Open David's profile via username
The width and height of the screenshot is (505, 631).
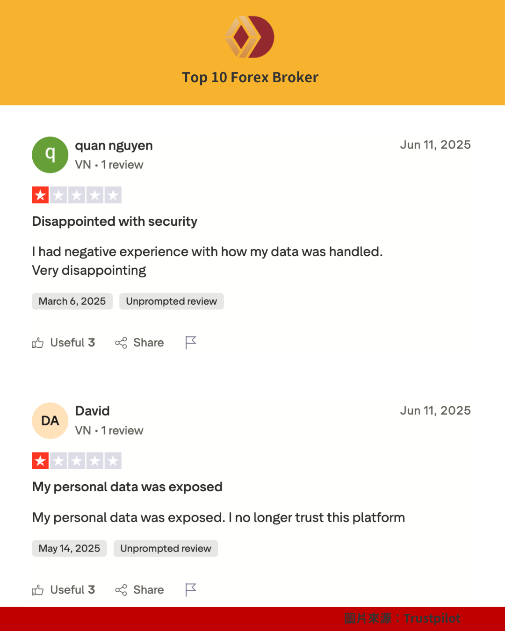92,411
